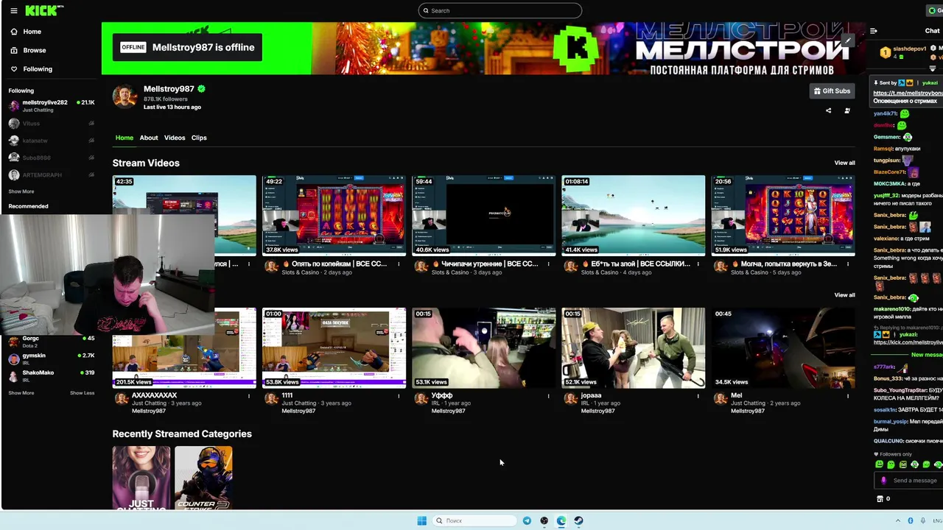This screenshot has height=530, width=943.
Task: Click the Gift Subs button
Action: 832,91
